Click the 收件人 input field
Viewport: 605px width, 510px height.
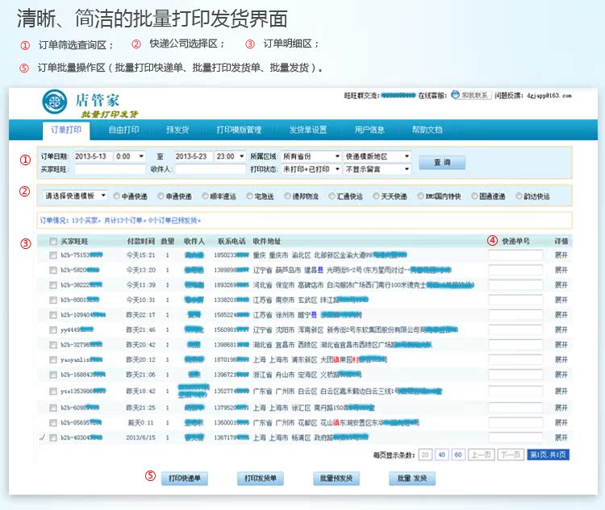coord(211,169)
